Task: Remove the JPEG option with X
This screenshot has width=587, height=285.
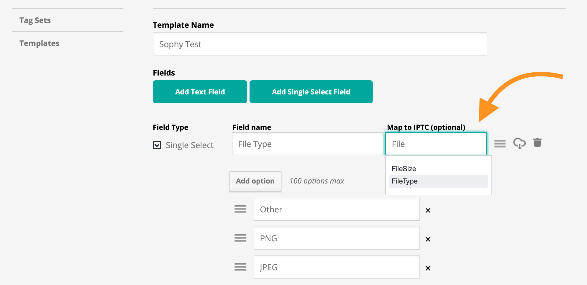Action: point(428,268)
